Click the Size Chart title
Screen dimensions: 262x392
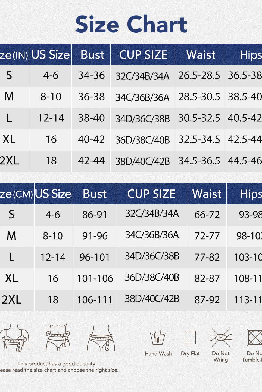pos(131,24)
